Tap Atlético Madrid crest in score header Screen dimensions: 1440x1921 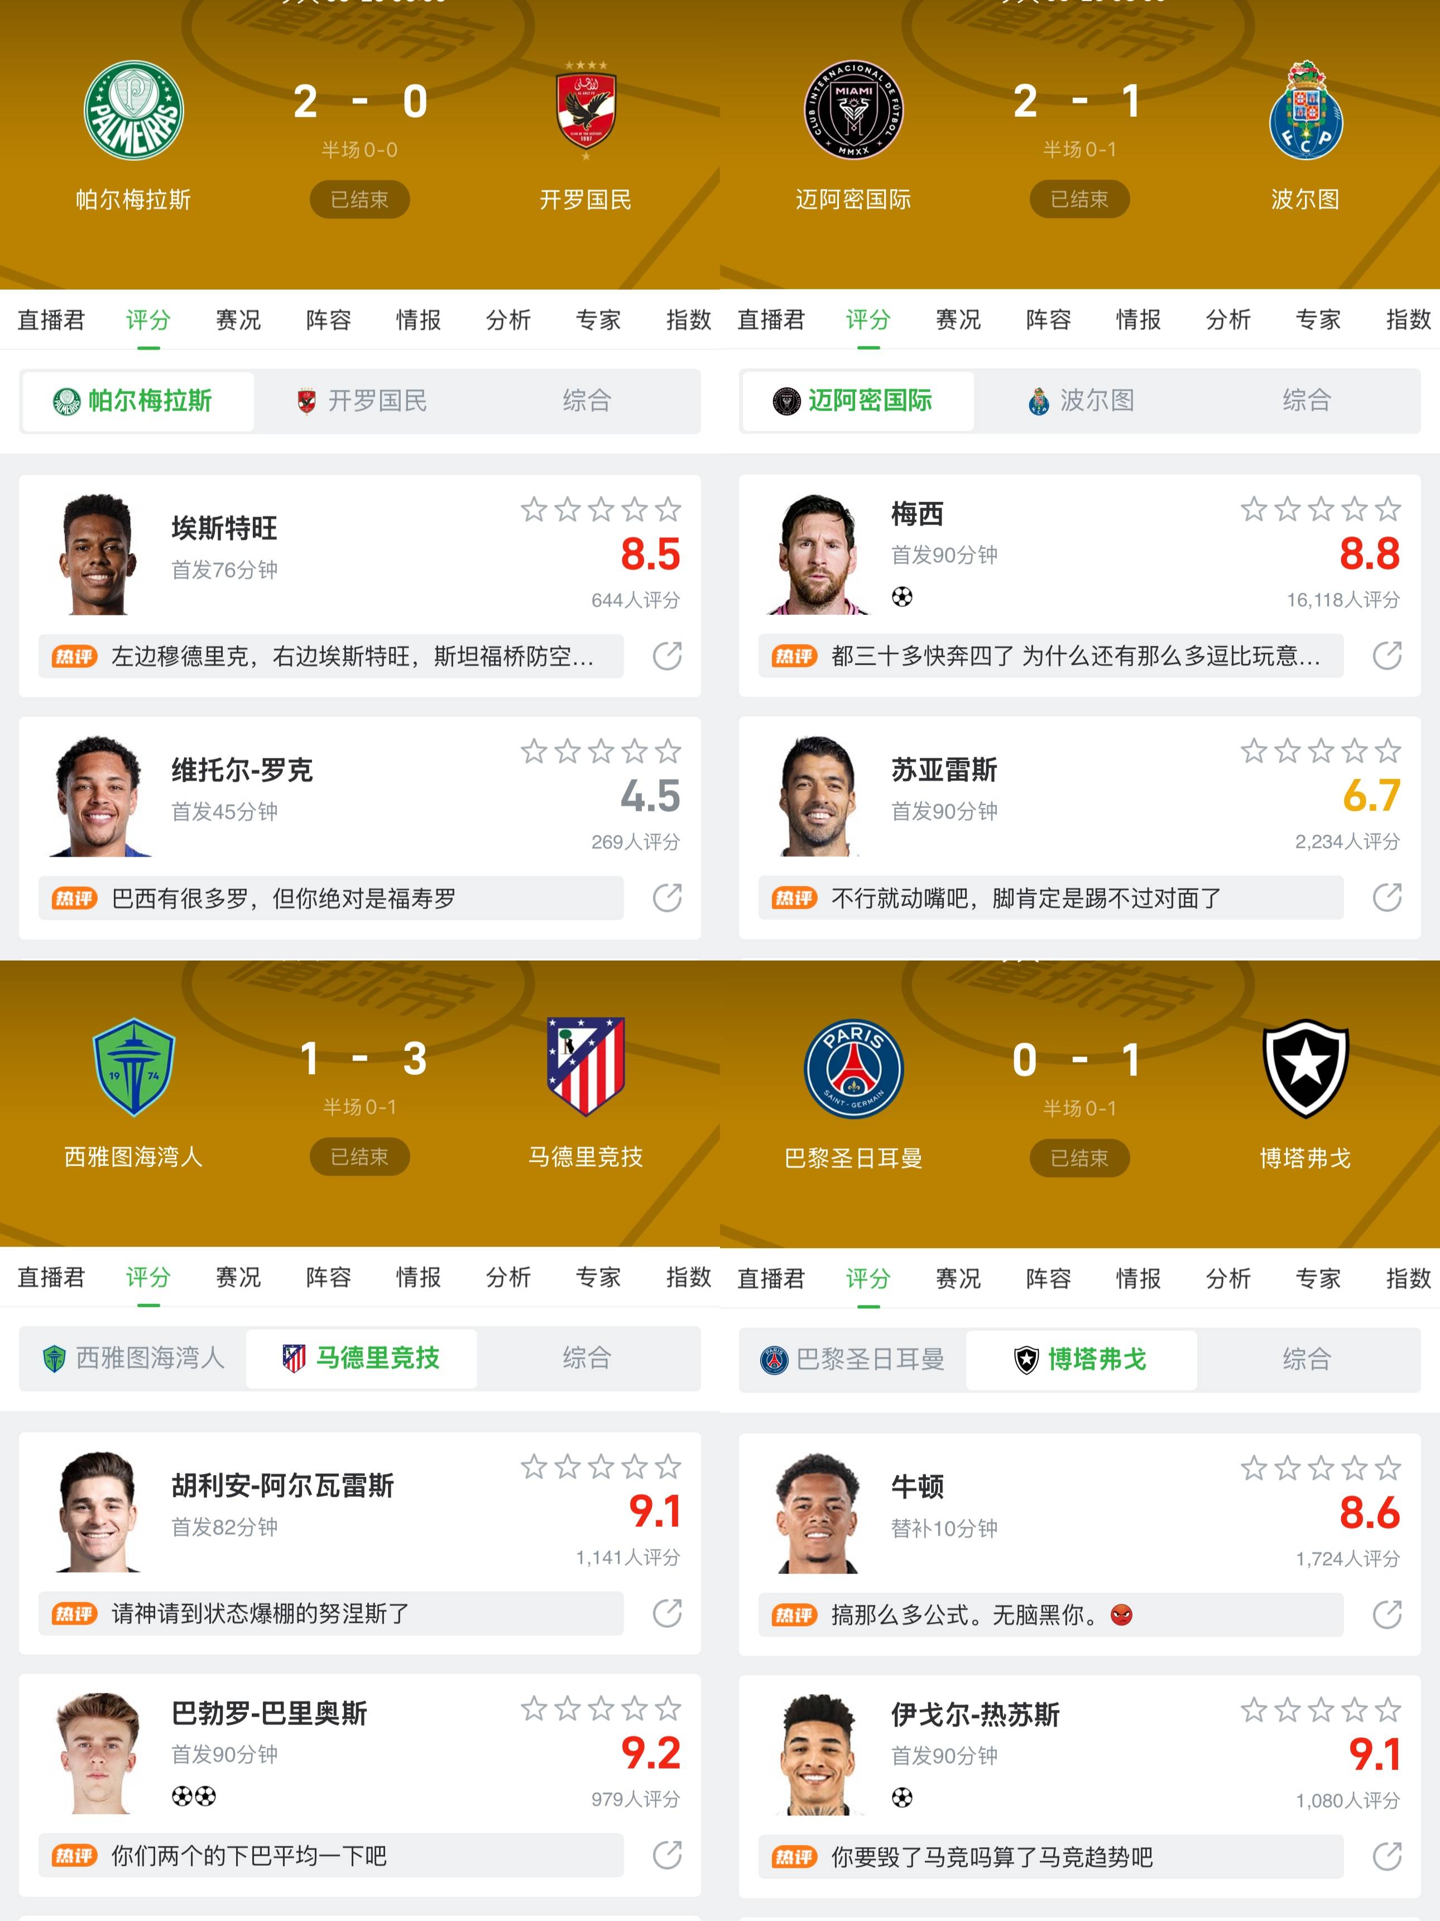(585, 1067)
